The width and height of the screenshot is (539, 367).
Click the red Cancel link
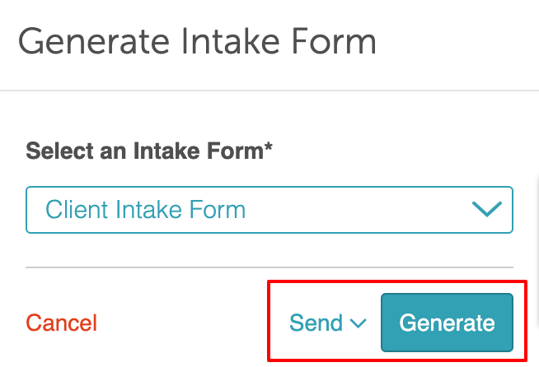point(62,323)
